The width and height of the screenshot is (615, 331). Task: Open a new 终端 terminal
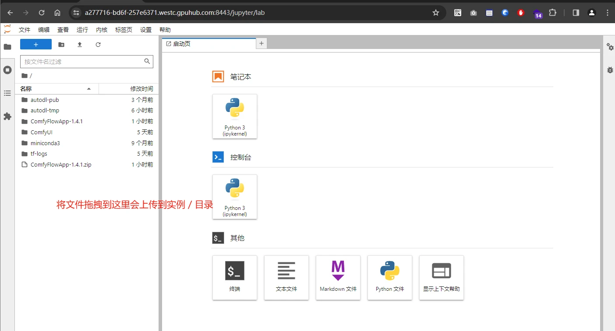(x=235, y=278)
